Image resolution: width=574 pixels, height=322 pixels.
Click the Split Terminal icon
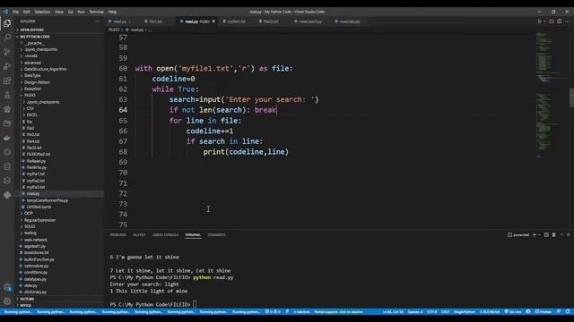pyautogui.click(x=546, y=234)
